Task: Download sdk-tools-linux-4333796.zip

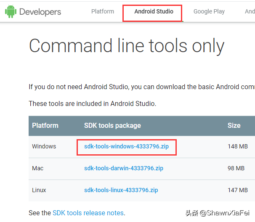Action: 121,190
